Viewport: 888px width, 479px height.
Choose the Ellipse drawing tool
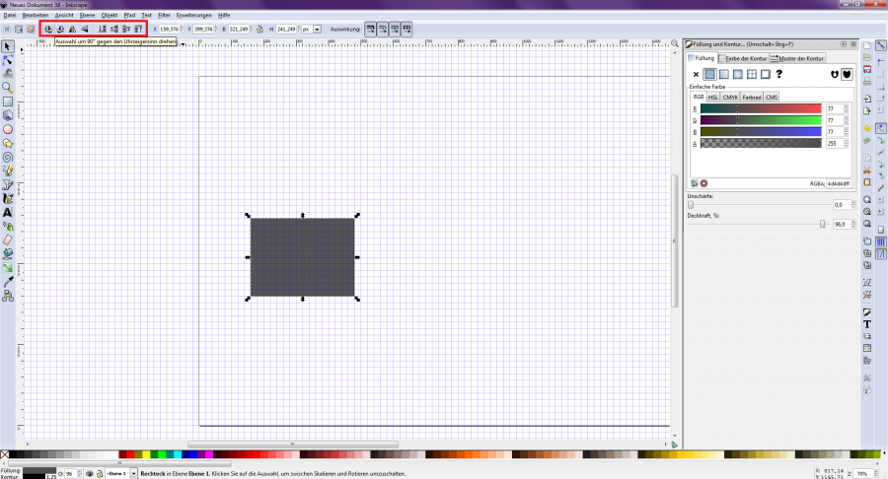point(7,129)
